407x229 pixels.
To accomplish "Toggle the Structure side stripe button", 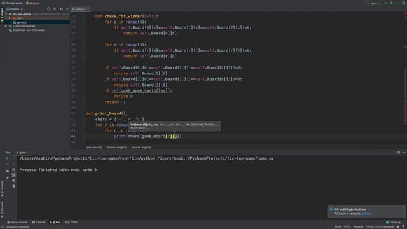I will click(x=2, y=209).
